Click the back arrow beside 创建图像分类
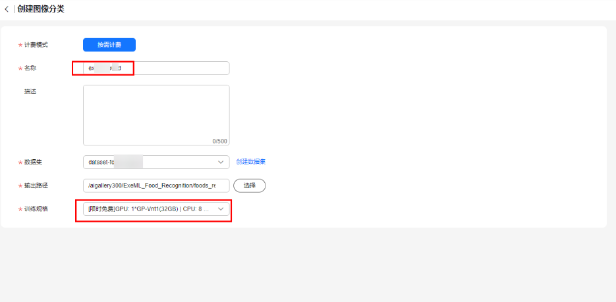This screenshot has width=616, height=302. [7, 9]
